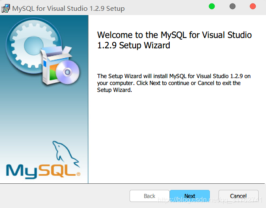Click the gray circle window button
This screenshot has height=208, width=266.
(x=232, y=6)
